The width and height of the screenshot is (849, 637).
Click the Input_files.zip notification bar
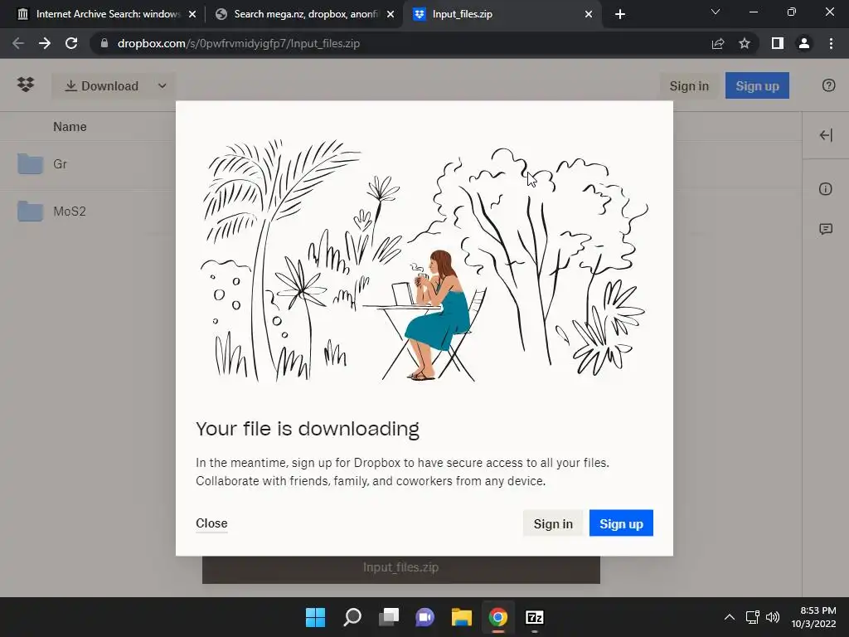click(x=400, y=569)
